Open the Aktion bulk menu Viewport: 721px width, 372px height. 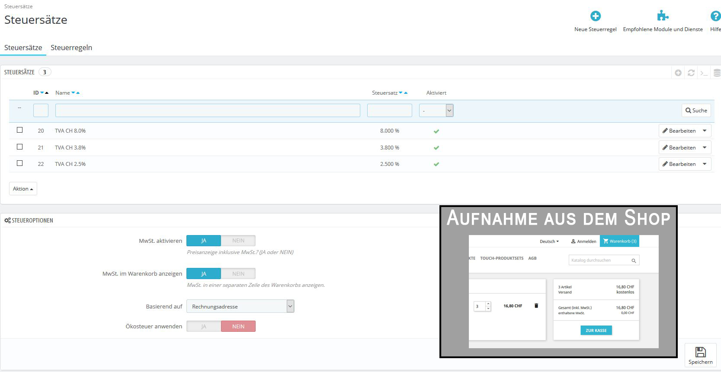pos(23,189)
